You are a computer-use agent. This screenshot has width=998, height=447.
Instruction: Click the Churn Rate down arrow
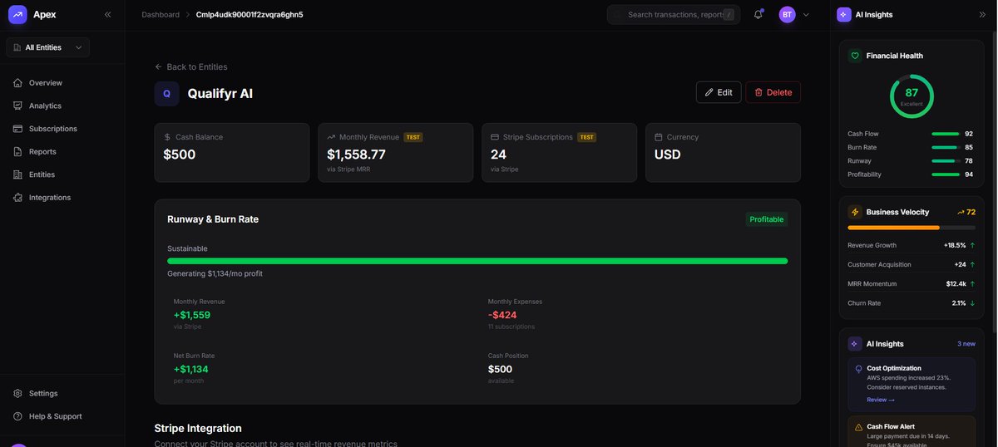point(972,303)
